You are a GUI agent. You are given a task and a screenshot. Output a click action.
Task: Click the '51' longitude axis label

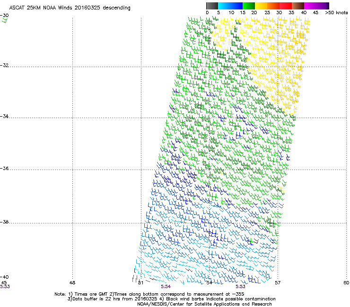[140, 283]
